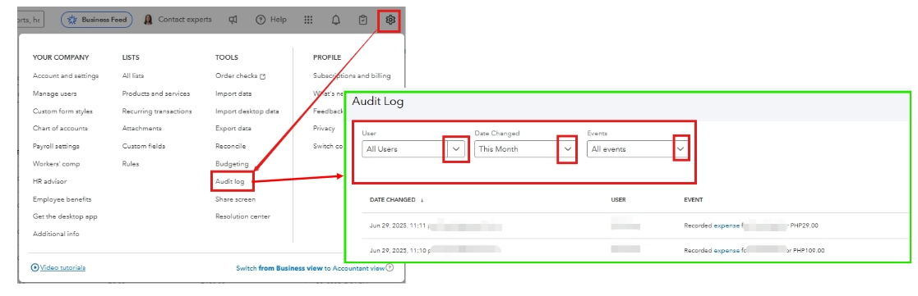Open Reconcile tool
This screenshot has width=918, height=296.
coord(231,146)
